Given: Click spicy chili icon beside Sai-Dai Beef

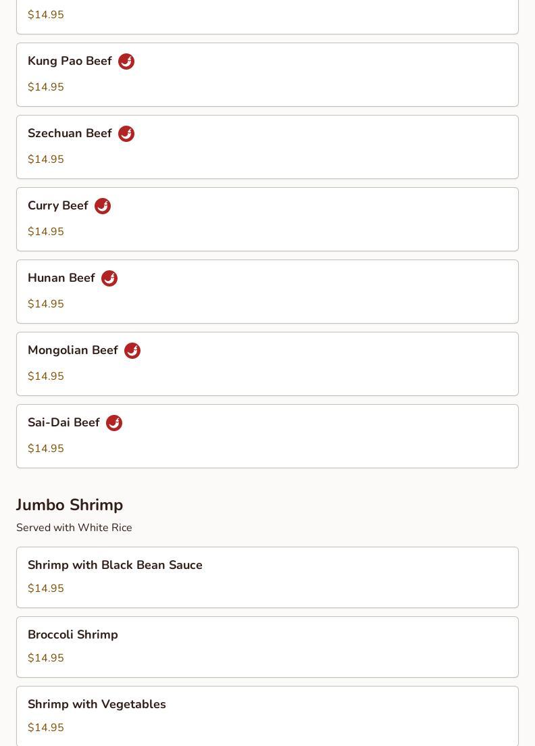Looking at the screenshot, I should 114,423.
